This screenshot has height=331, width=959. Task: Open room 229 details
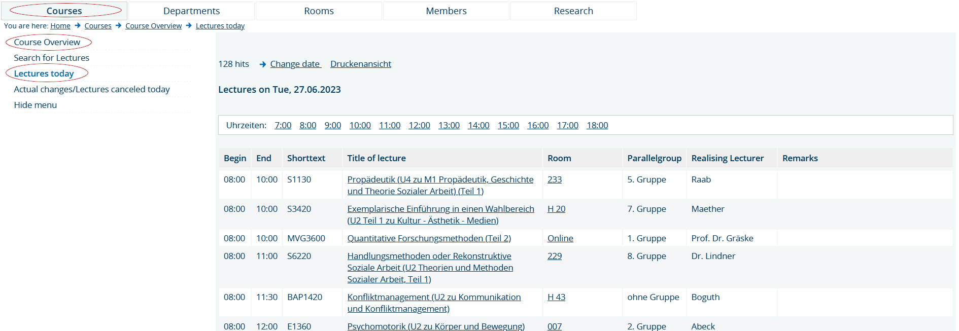[555, 256]
